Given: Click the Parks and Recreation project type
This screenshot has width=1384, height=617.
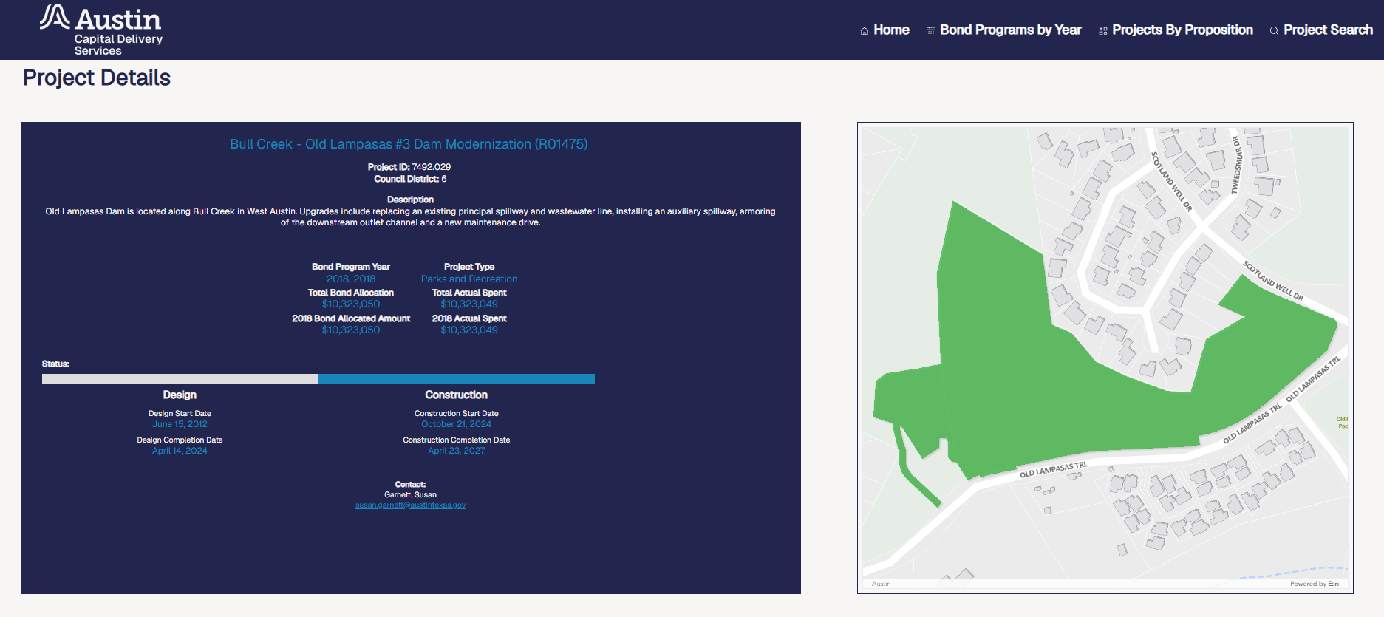Looking at the screenshot, I should click(469, 279).
